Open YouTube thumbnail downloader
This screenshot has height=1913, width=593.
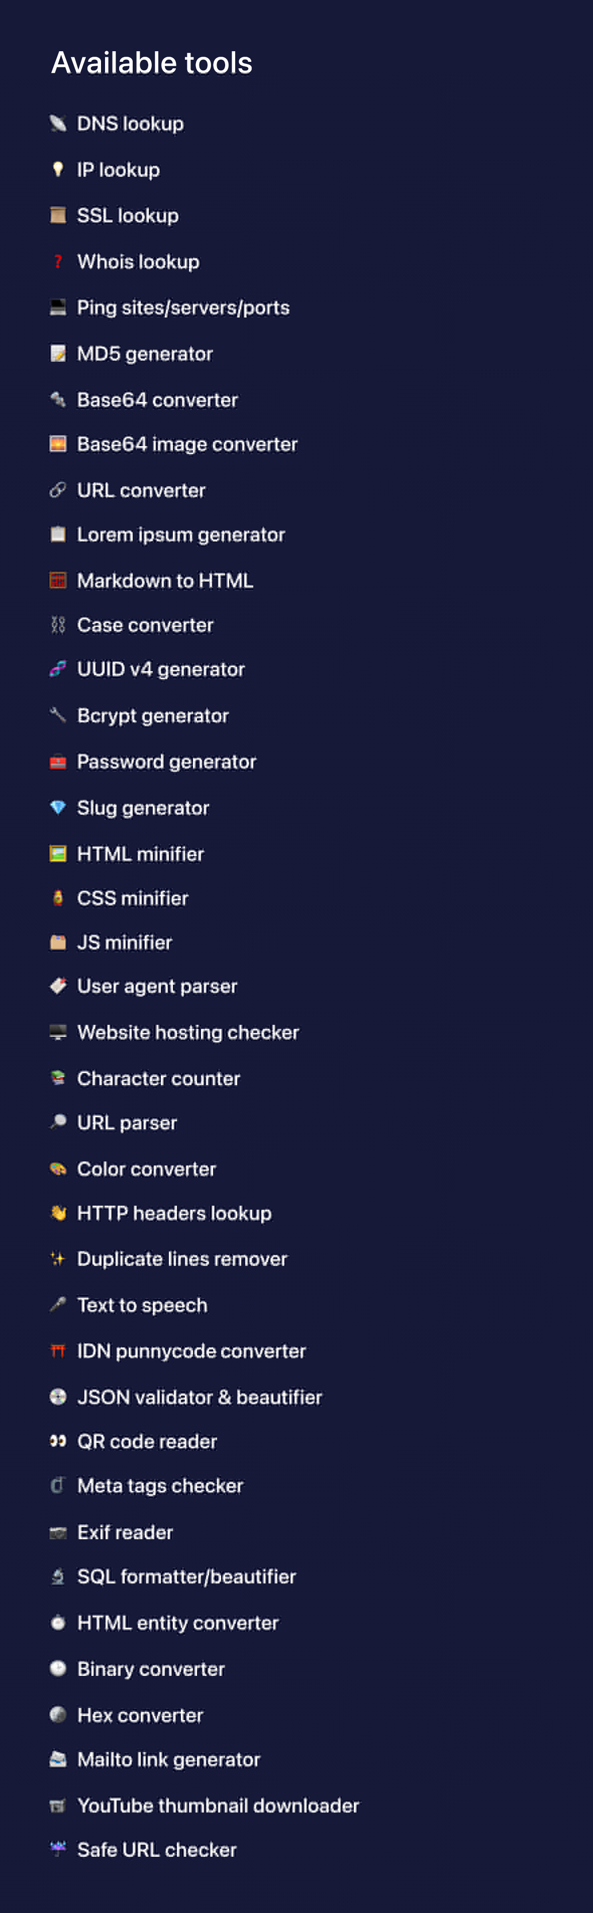point(218,1805)
